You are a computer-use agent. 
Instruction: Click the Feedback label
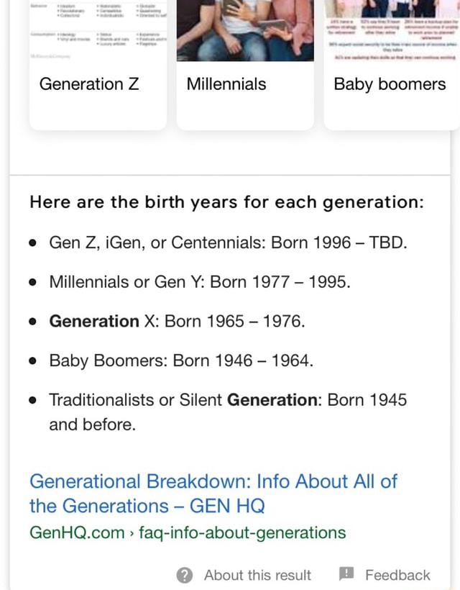pyautogui.click(x=397, y=574)
